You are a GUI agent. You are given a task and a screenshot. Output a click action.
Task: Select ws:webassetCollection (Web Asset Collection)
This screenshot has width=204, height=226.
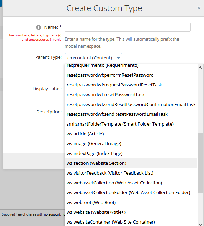[x=131, y=183]
